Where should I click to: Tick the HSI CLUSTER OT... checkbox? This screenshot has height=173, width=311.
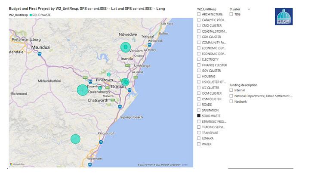click(199, 82)
